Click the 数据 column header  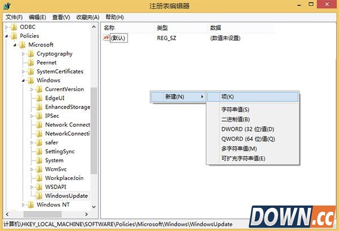pos(241,28)
